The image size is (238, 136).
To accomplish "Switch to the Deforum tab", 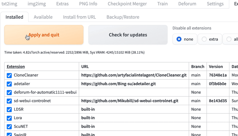I will (x=187, y=4).
